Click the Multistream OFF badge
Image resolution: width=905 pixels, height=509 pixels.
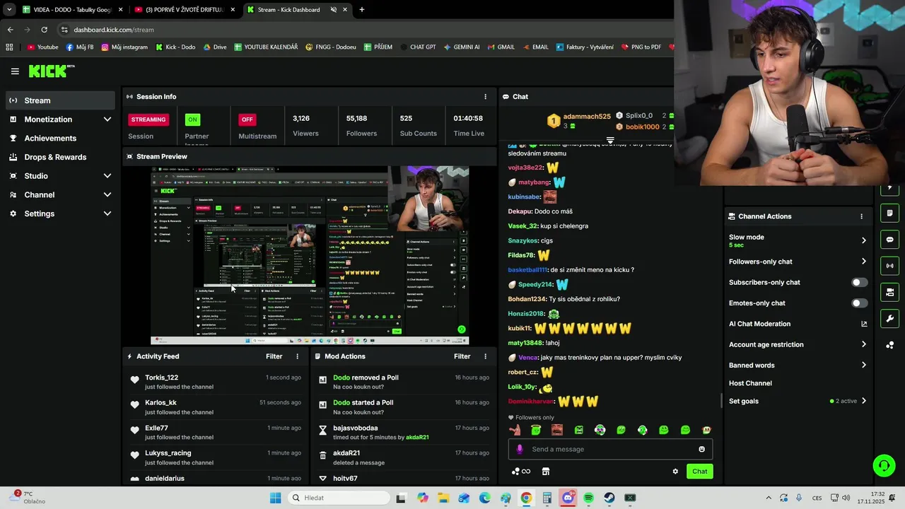(247, 119)
